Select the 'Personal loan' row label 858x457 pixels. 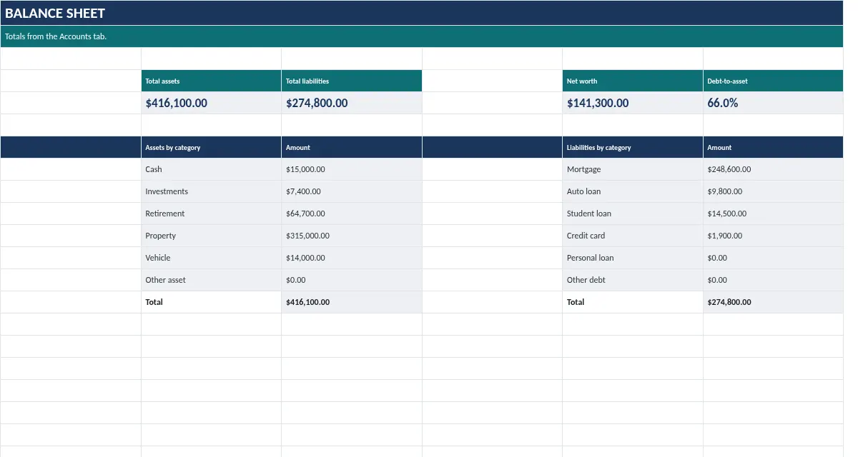point(633,258)
